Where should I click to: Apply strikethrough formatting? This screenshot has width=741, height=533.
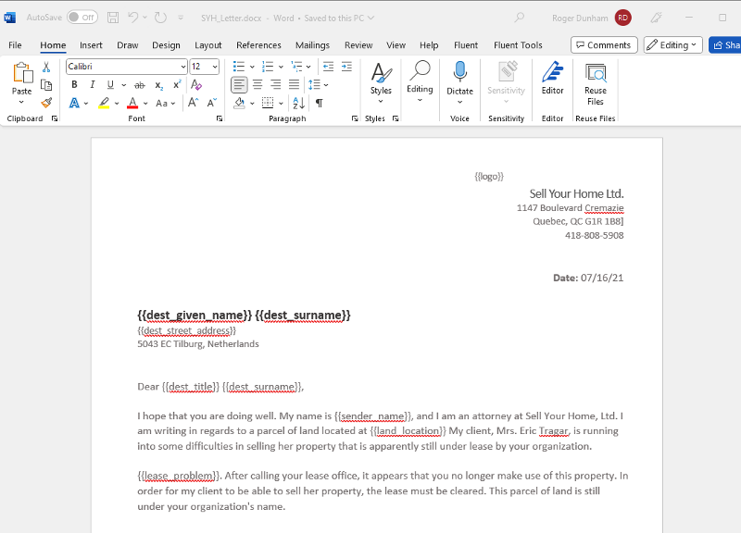pyautogui.click(x=140, y=85)
